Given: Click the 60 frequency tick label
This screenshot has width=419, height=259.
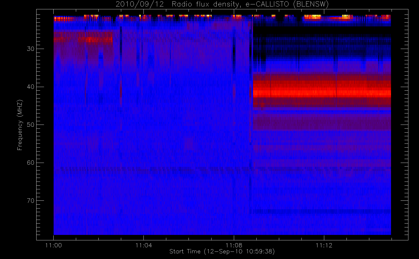Looking at the screenshot, I should coord(31,163).
